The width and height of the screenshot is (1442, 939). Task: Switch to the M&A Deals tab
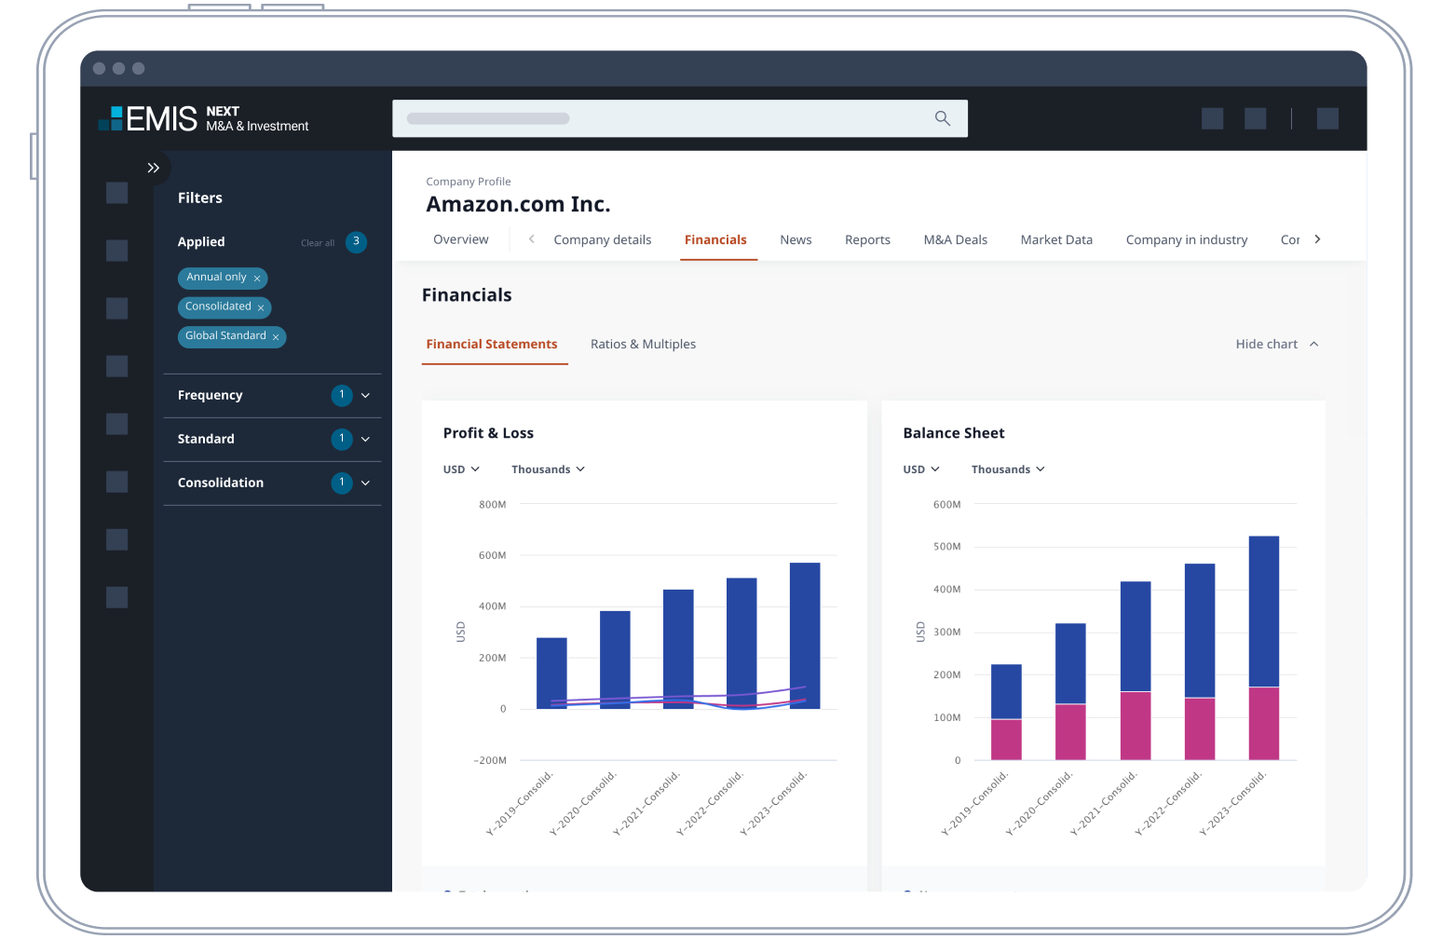coord(955,240)
